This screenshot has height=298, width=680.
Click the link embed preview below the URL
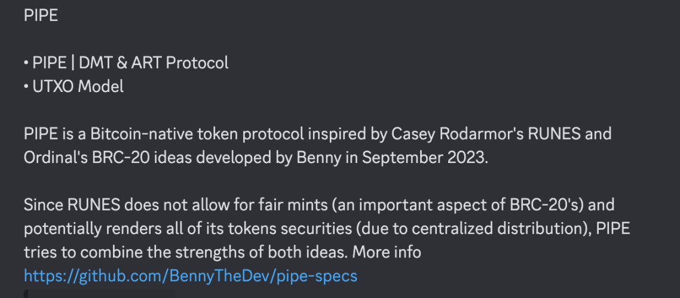pyautogui.click(x=99, y=294)
